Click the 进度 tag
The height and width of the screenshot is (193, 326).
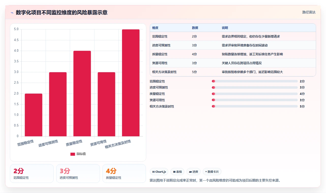tap(194, 172)
